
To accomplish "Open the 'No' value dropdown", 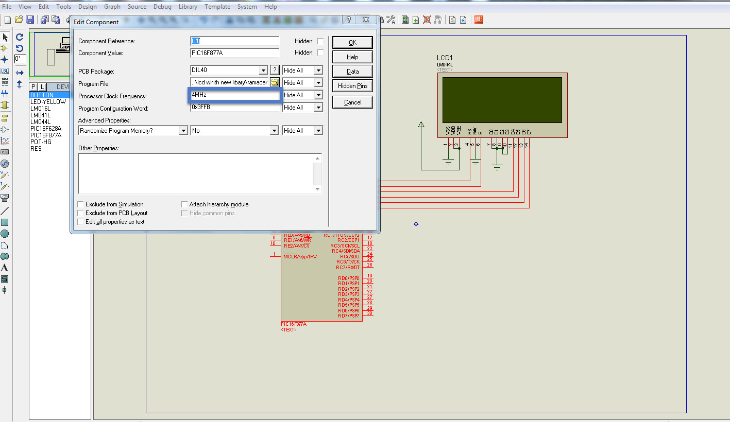I will coord(275,131).
